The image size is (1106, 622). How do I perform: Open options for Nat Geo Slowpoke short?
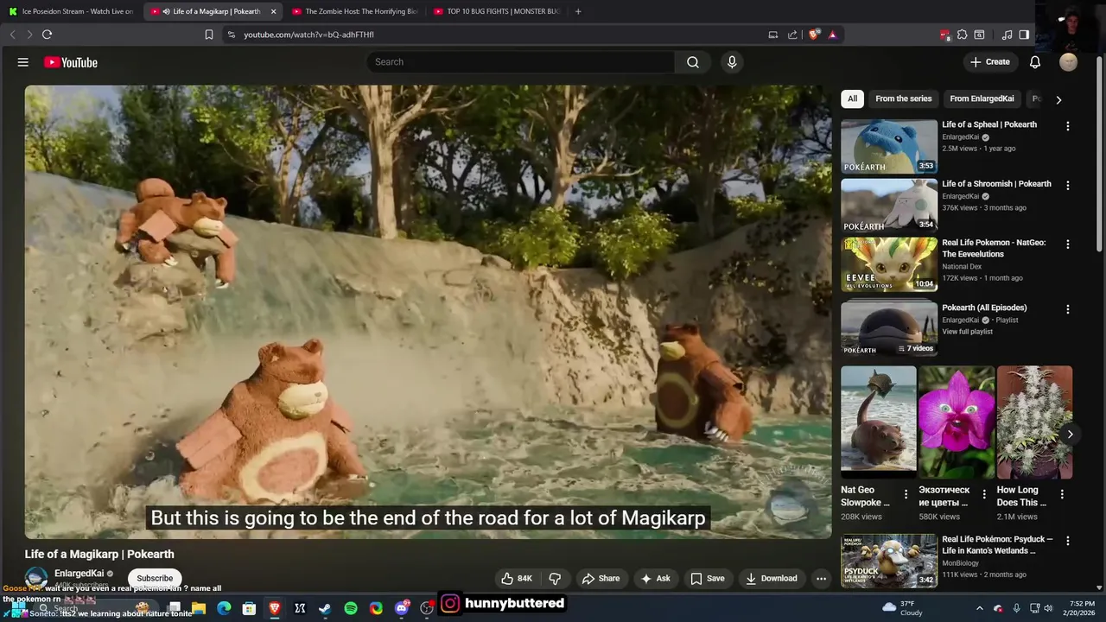pyautogui.click(x=906, y=494)
